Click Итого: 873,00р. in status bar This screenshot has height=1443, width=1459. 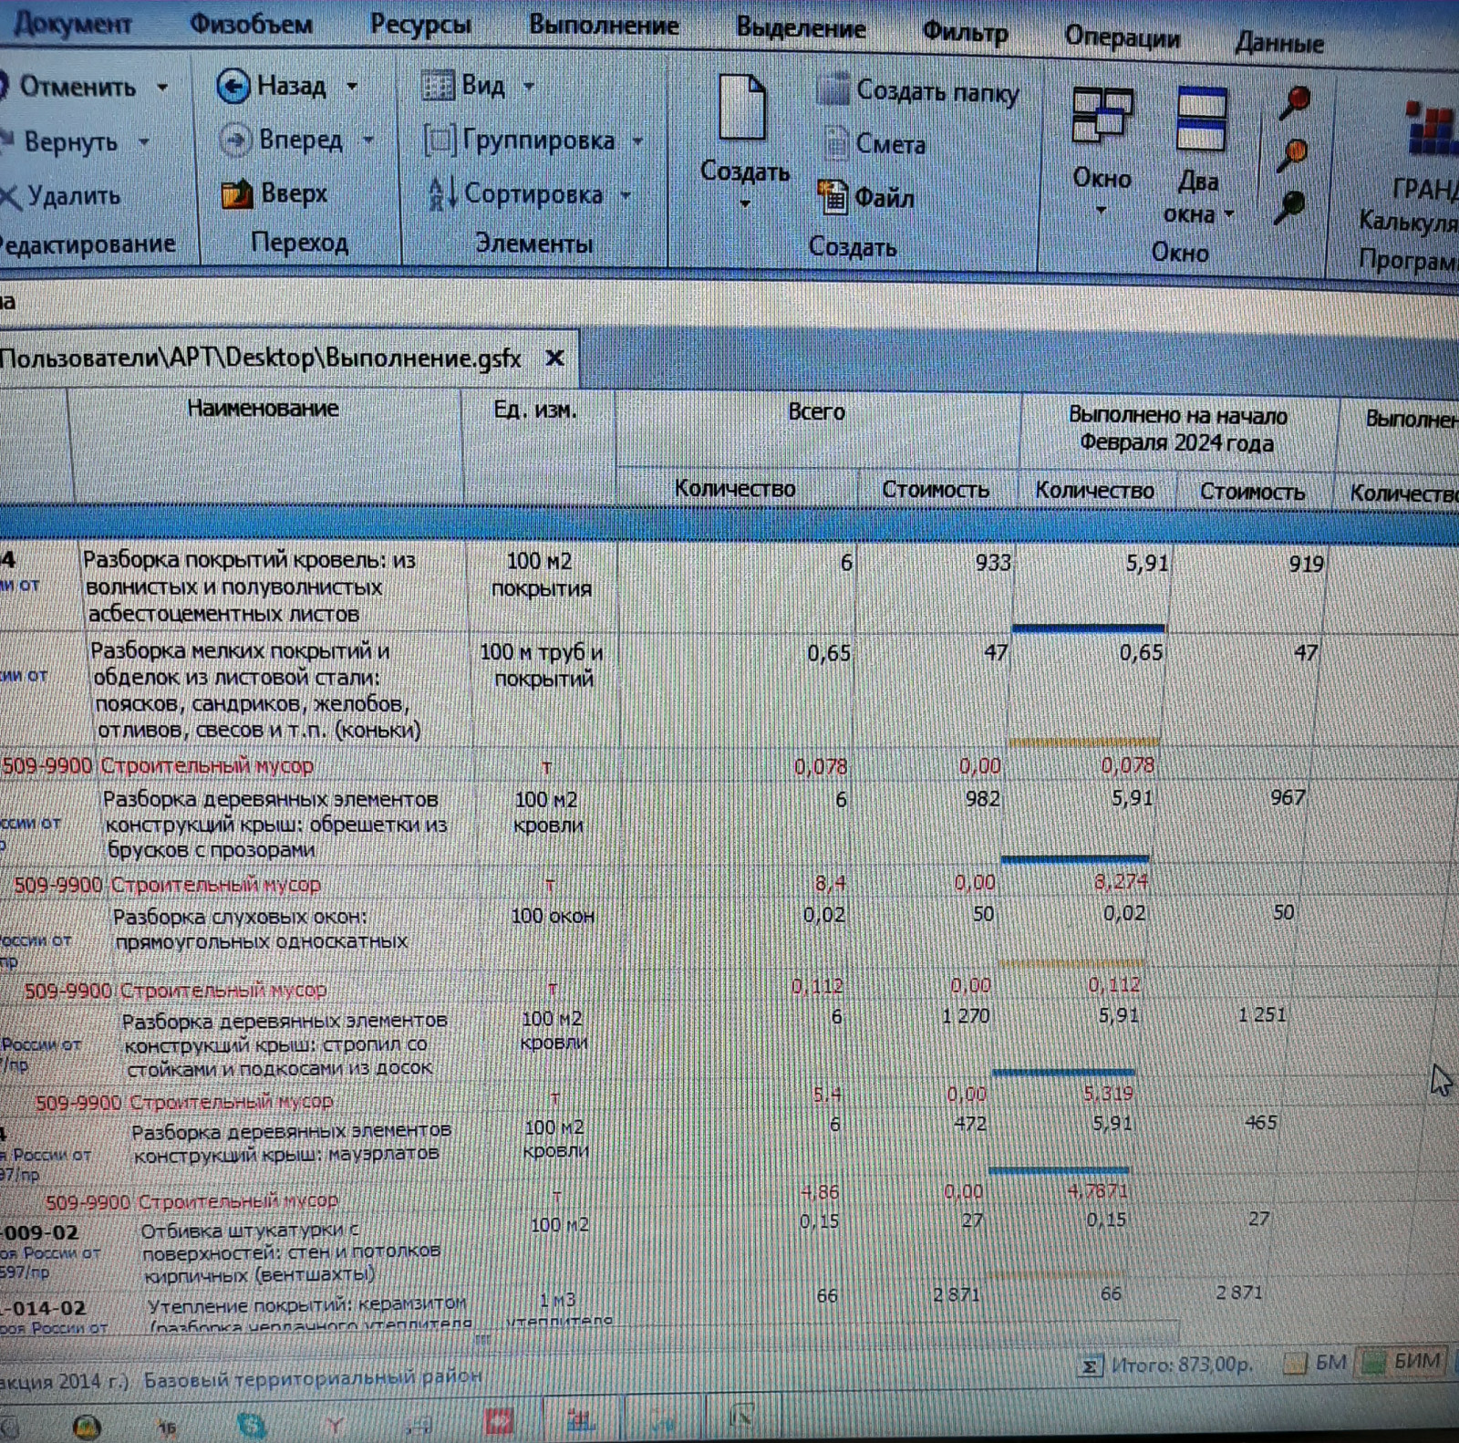[x=1182, y=1365]
